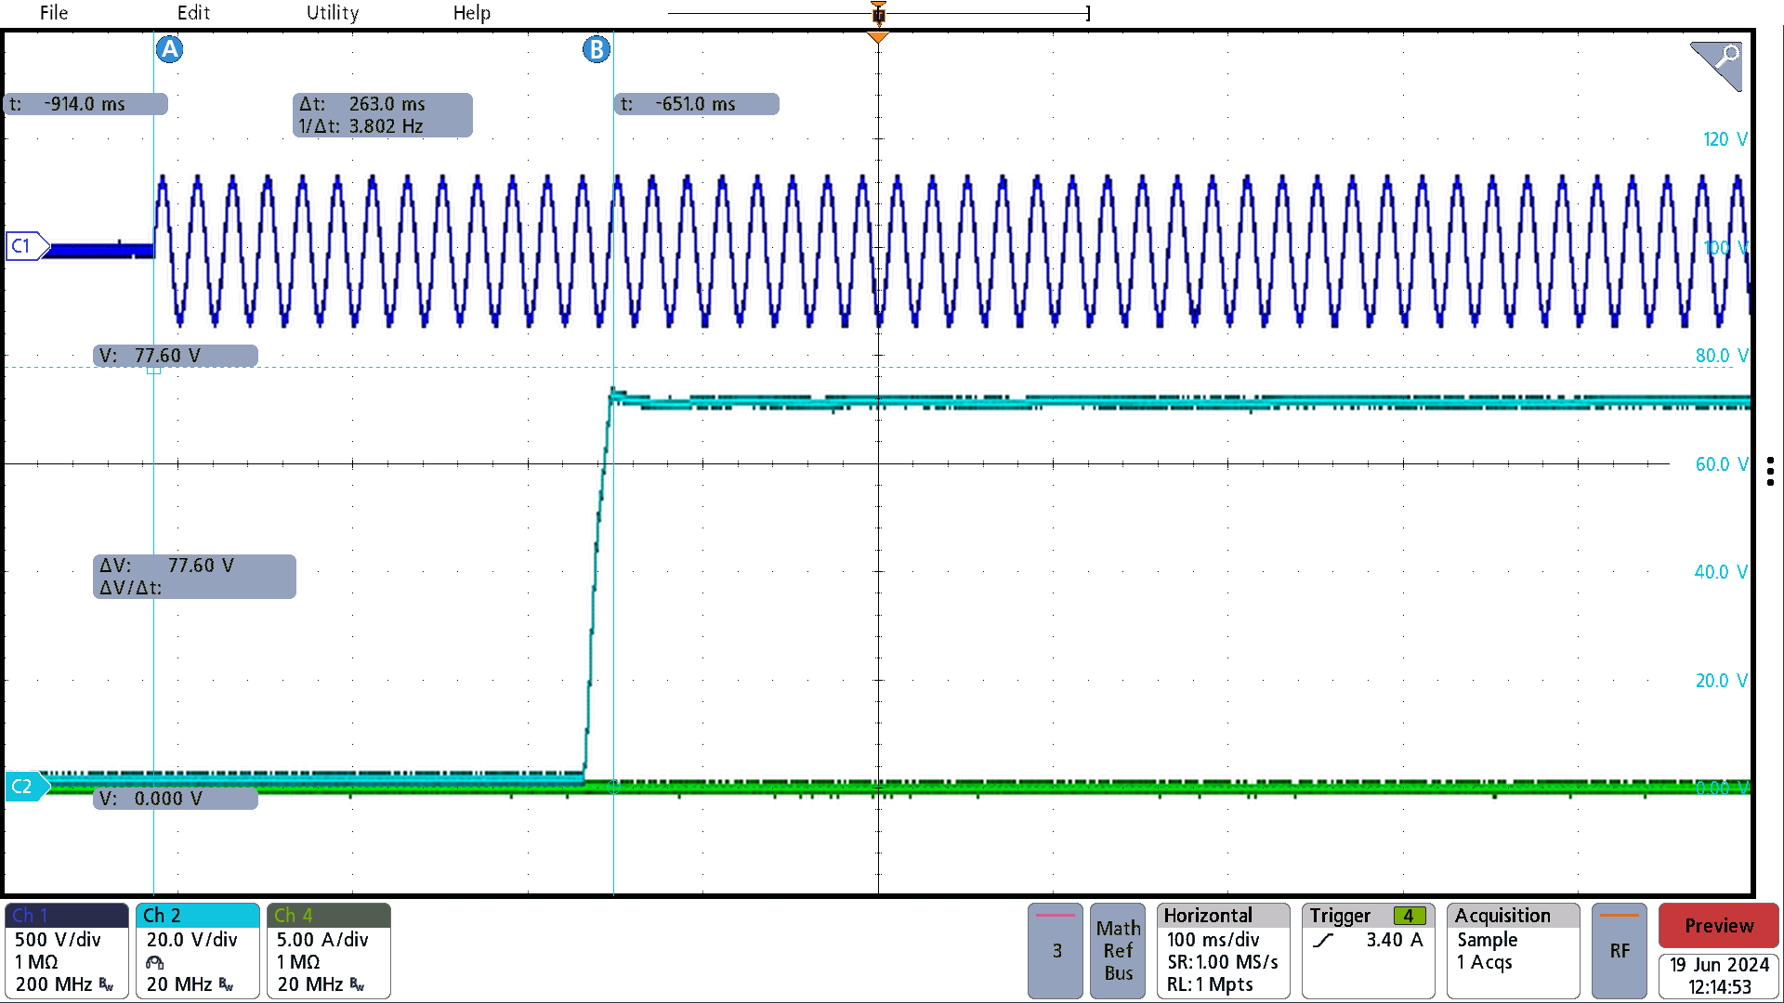This screenshot has height=1003, width=1784.
Task: Open the Acquisition settings badge
Action: coord(1514,950)
